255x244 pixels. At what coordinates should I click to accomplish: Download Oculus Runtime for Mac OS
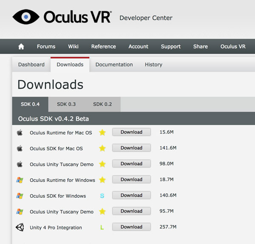[131, 132]
